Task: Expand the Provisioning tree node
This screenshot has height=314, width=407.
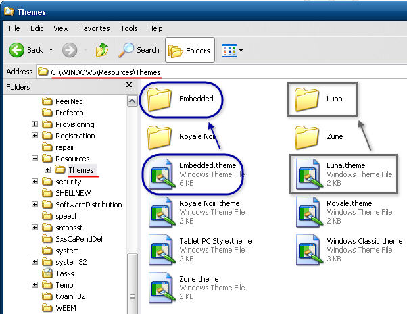Action: pos(34,124)
